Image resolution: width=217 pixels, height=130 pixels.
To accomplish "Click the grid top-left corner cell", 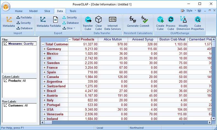I will [x=54, y=40].
